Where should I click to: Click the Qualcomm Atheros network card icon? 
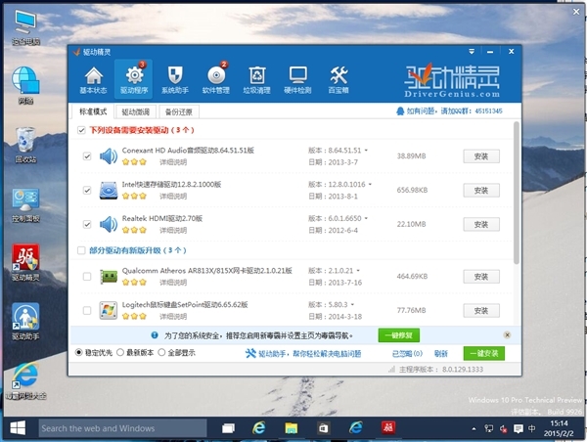point(109,277)
